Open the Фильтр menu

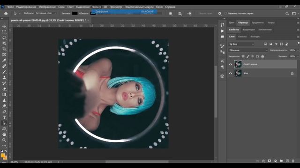point(97,7)
